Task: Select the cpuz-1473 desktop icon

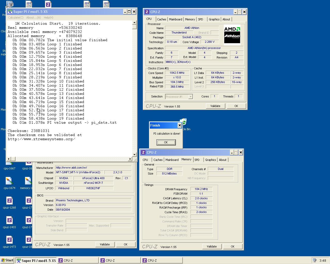Action: point(9,242)
